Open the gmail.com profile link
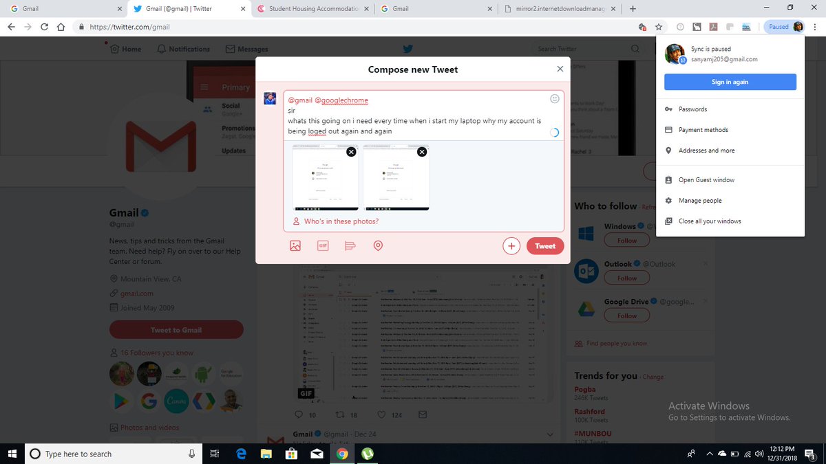Screen dimensions: 826x464 pyautogui.click(x=136, y=294)
